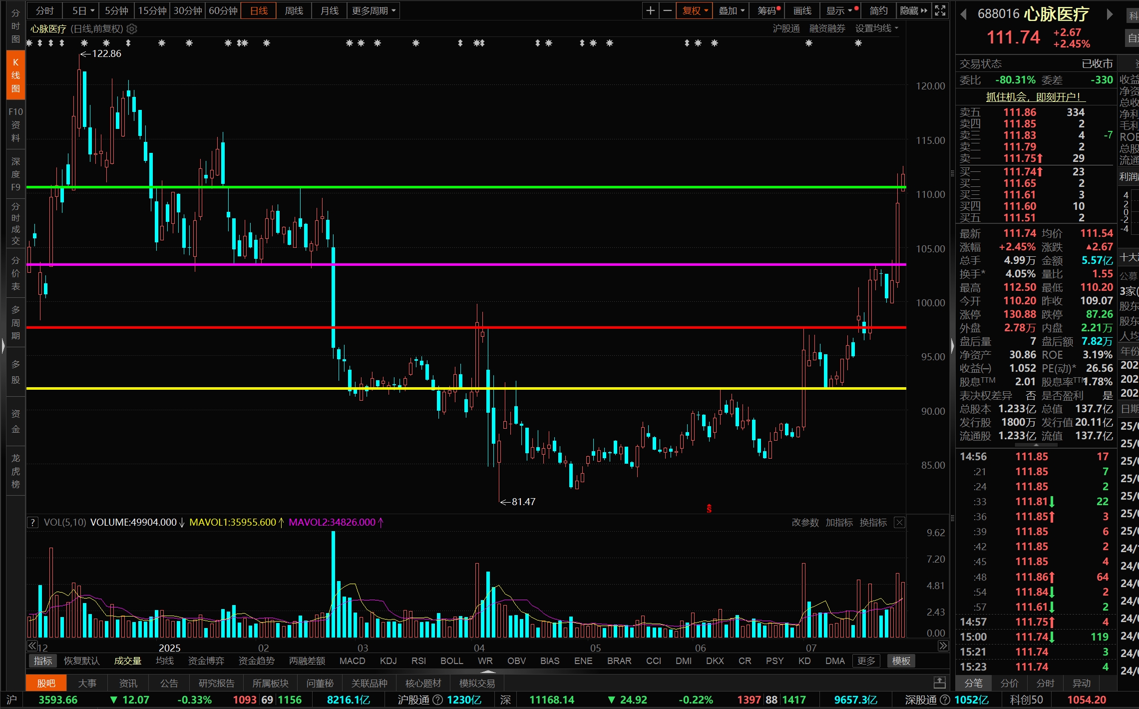
Task: Expand hidden tools via 隐藏 arrows
Action: (913, 10)
